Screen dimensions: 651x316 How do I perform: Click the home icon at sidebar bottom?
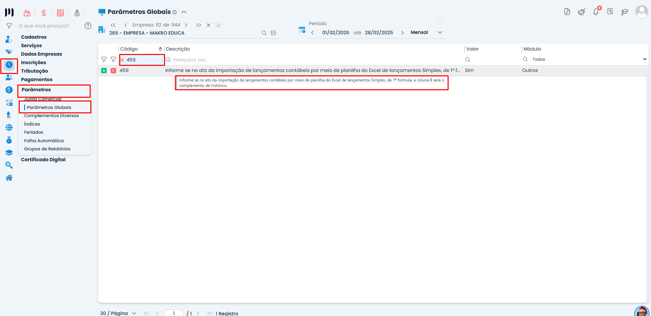[x=9, y=178]
